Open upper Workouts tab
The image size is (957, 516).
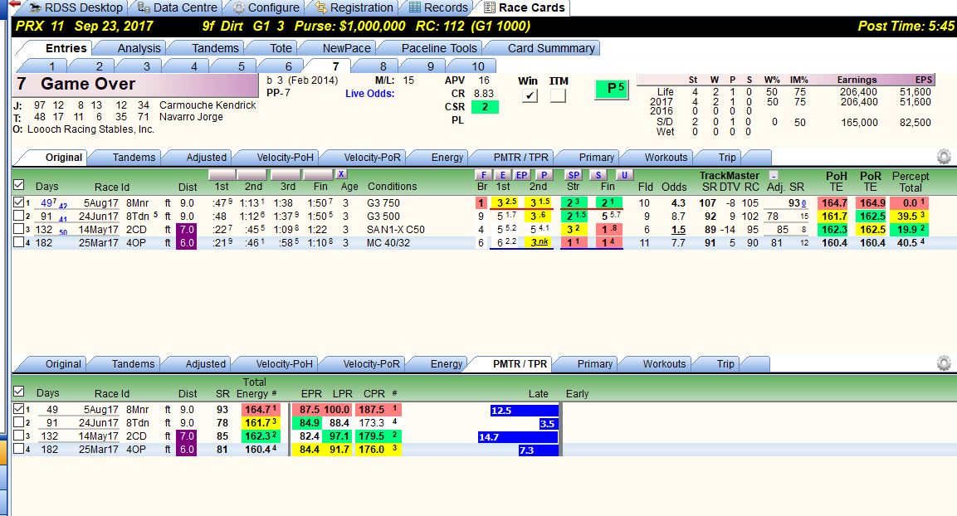pos(666,158)
